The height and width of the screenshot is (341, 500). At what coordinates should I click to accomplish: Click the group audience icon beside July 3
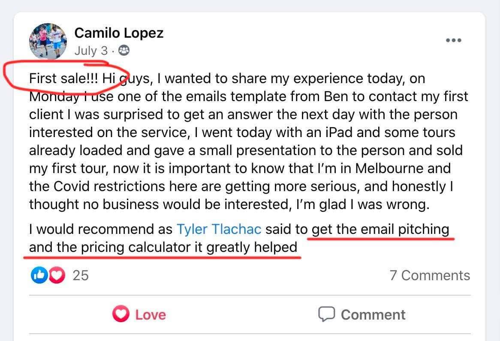click(x=124, y=51)
